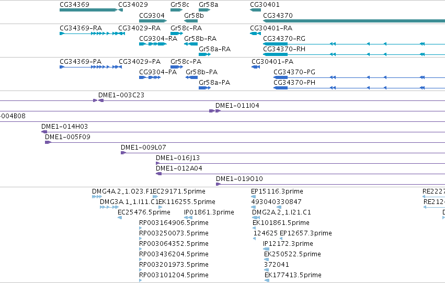The width and height of the screenshot is (445, 283).
Task: Click EST RP003064352.5prime
Action: point(174,244)
